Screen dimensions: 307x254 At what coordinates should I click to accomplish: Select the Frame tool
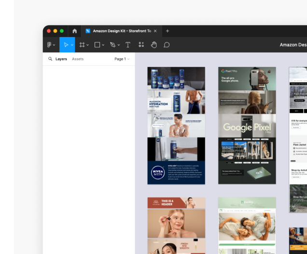point(82,45)
